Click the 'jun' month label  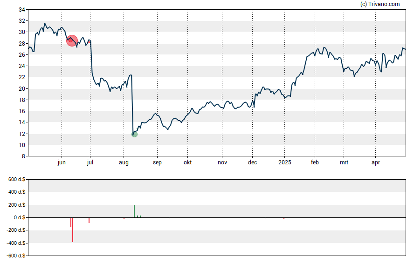[x=62, y=162]
